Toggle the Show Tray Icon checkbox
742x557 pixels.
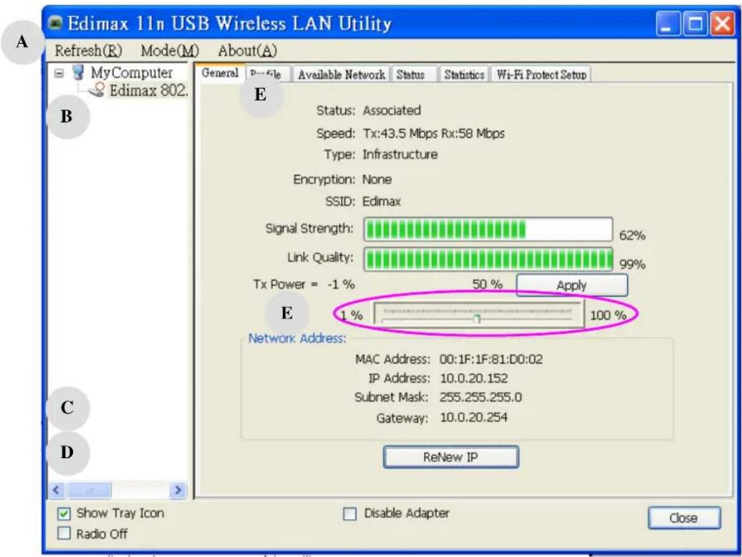64,513
